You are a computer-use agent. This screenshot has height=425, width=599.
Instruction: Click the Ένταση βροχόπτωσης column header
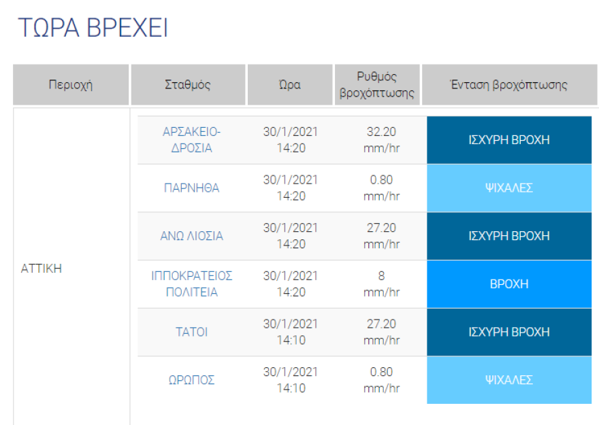(509, 85)
